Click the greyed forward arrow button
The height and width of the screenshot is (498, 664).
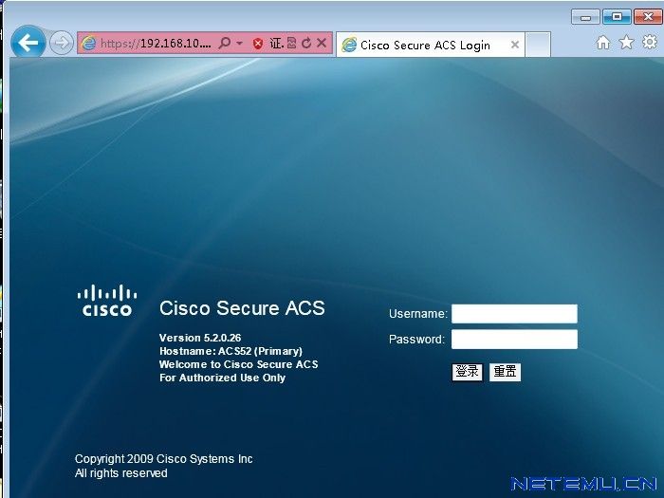pos(62,43)
